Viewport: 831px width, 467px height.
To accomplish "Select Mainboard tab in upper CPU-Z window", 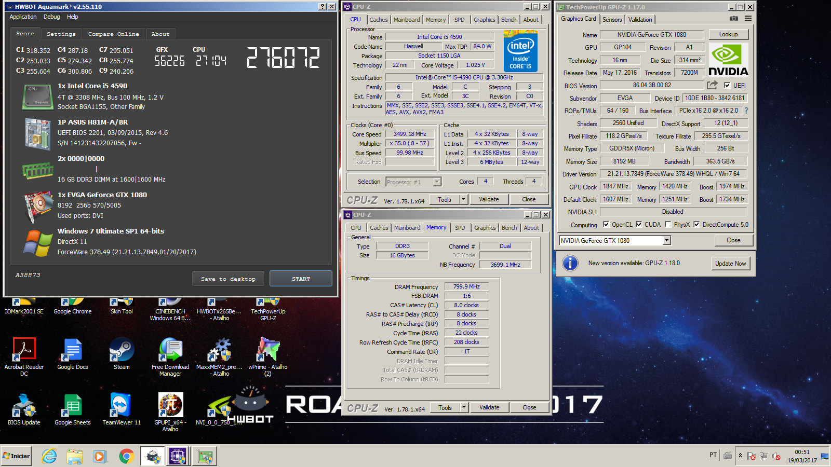I will click(x=407, y=20).
